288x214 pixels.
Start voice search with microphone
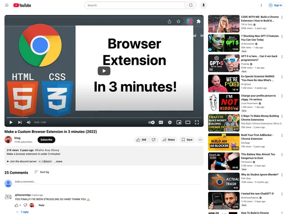(203, 5)
